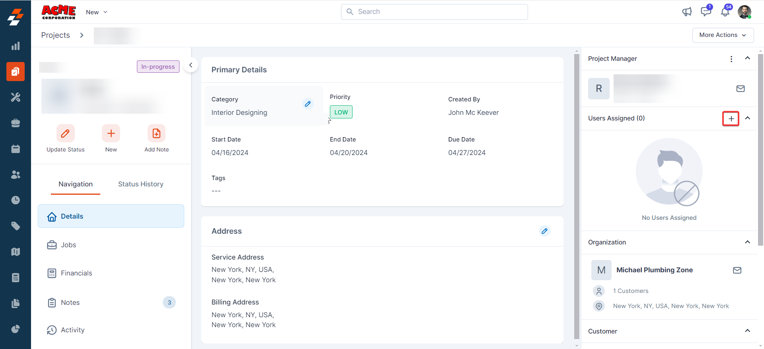Collapse the Project Manager section
The width and height of the screenshot is (764, 349).
(x=747, y=58)
